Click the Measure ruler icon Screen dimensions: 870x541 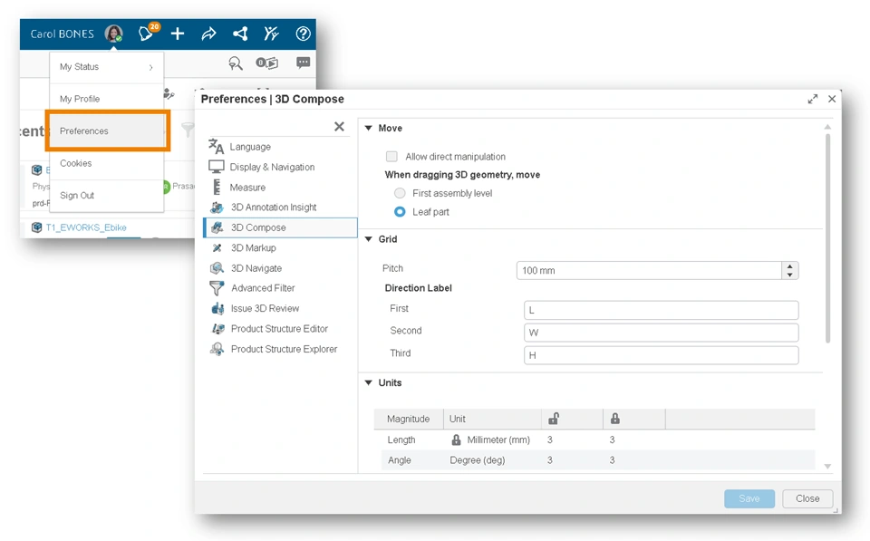(x=217, y=187)
